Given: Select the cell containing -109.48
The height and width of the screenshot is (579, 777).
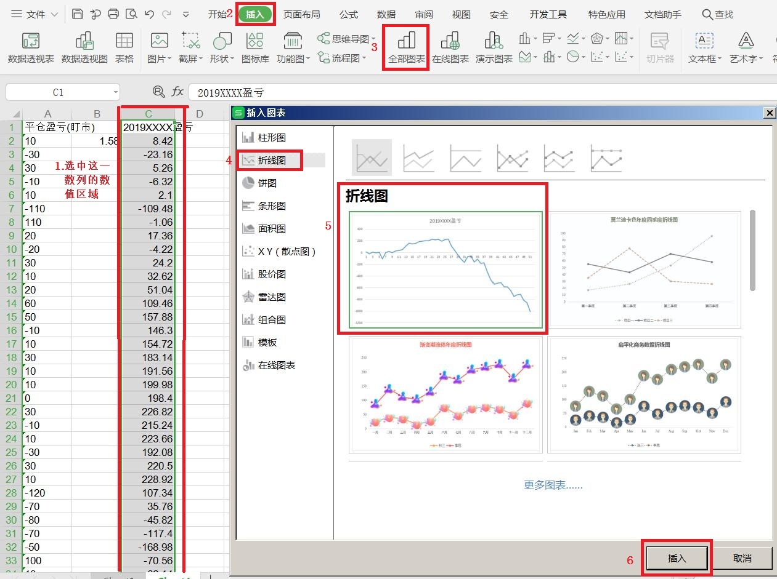Looking at the screenshot, I should 148,209.
